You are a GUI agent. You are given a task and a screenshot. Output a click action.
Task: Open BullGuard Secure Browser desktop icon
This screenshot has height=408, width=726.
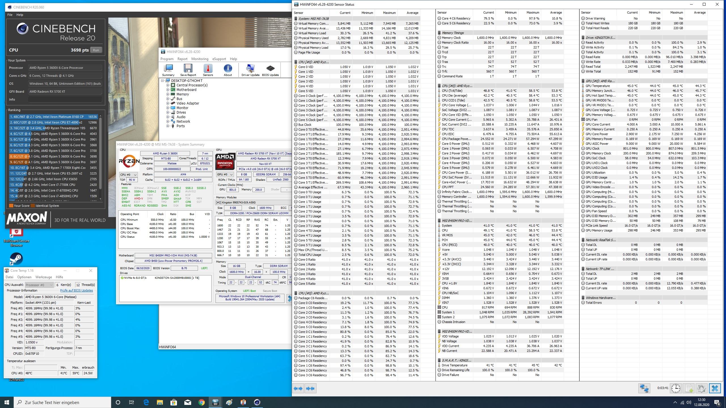click(16, 237)
